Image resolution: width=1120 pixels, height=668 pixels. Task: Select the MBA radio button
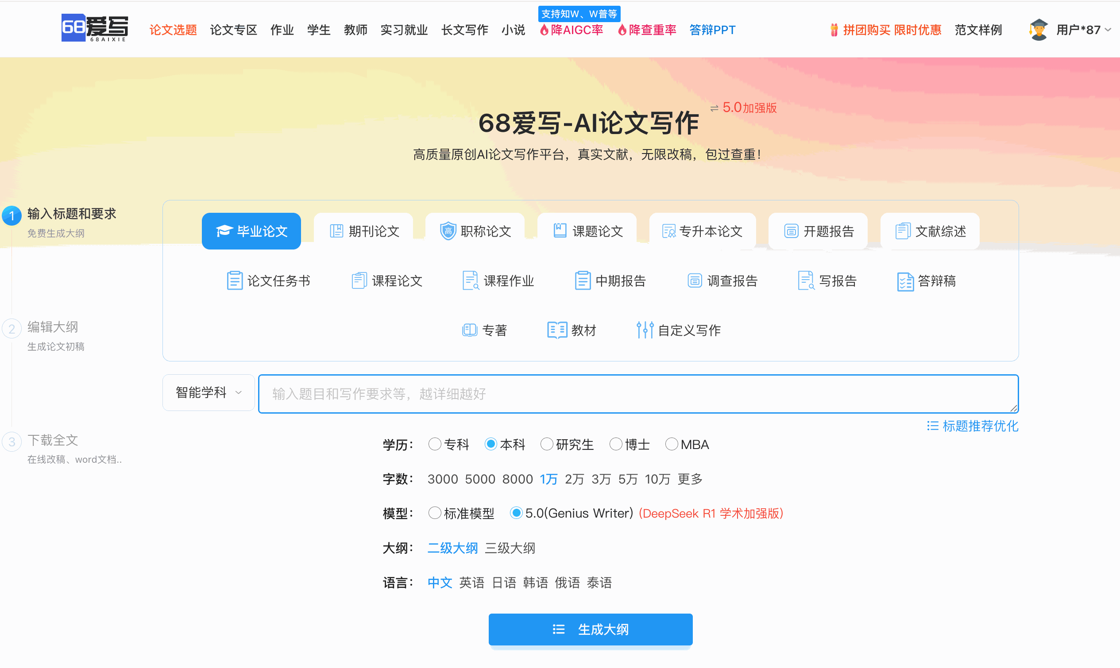pyautogui.click(x=671, y=444)
